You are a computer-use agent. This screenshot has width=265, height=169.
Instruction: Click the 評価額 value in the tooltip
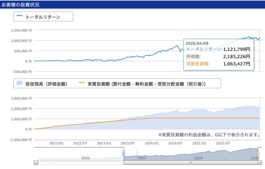tap(237, 56)
